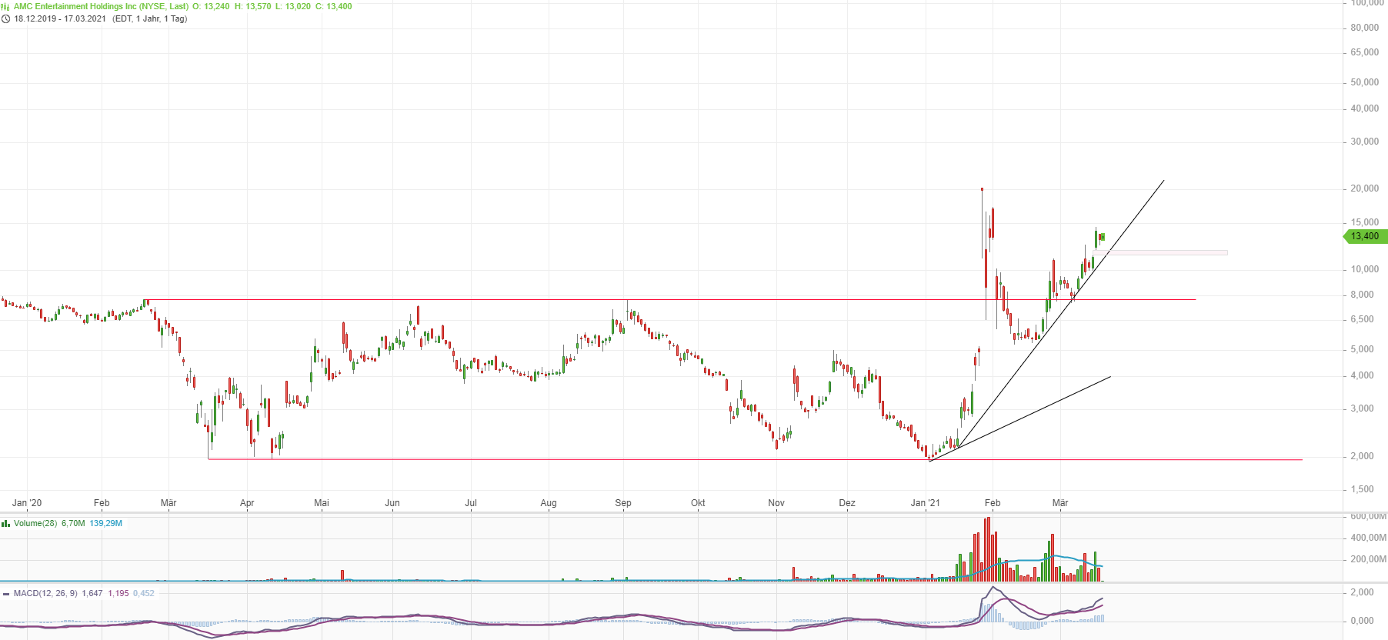Click the Nov label on time axis

coord(776,503)
